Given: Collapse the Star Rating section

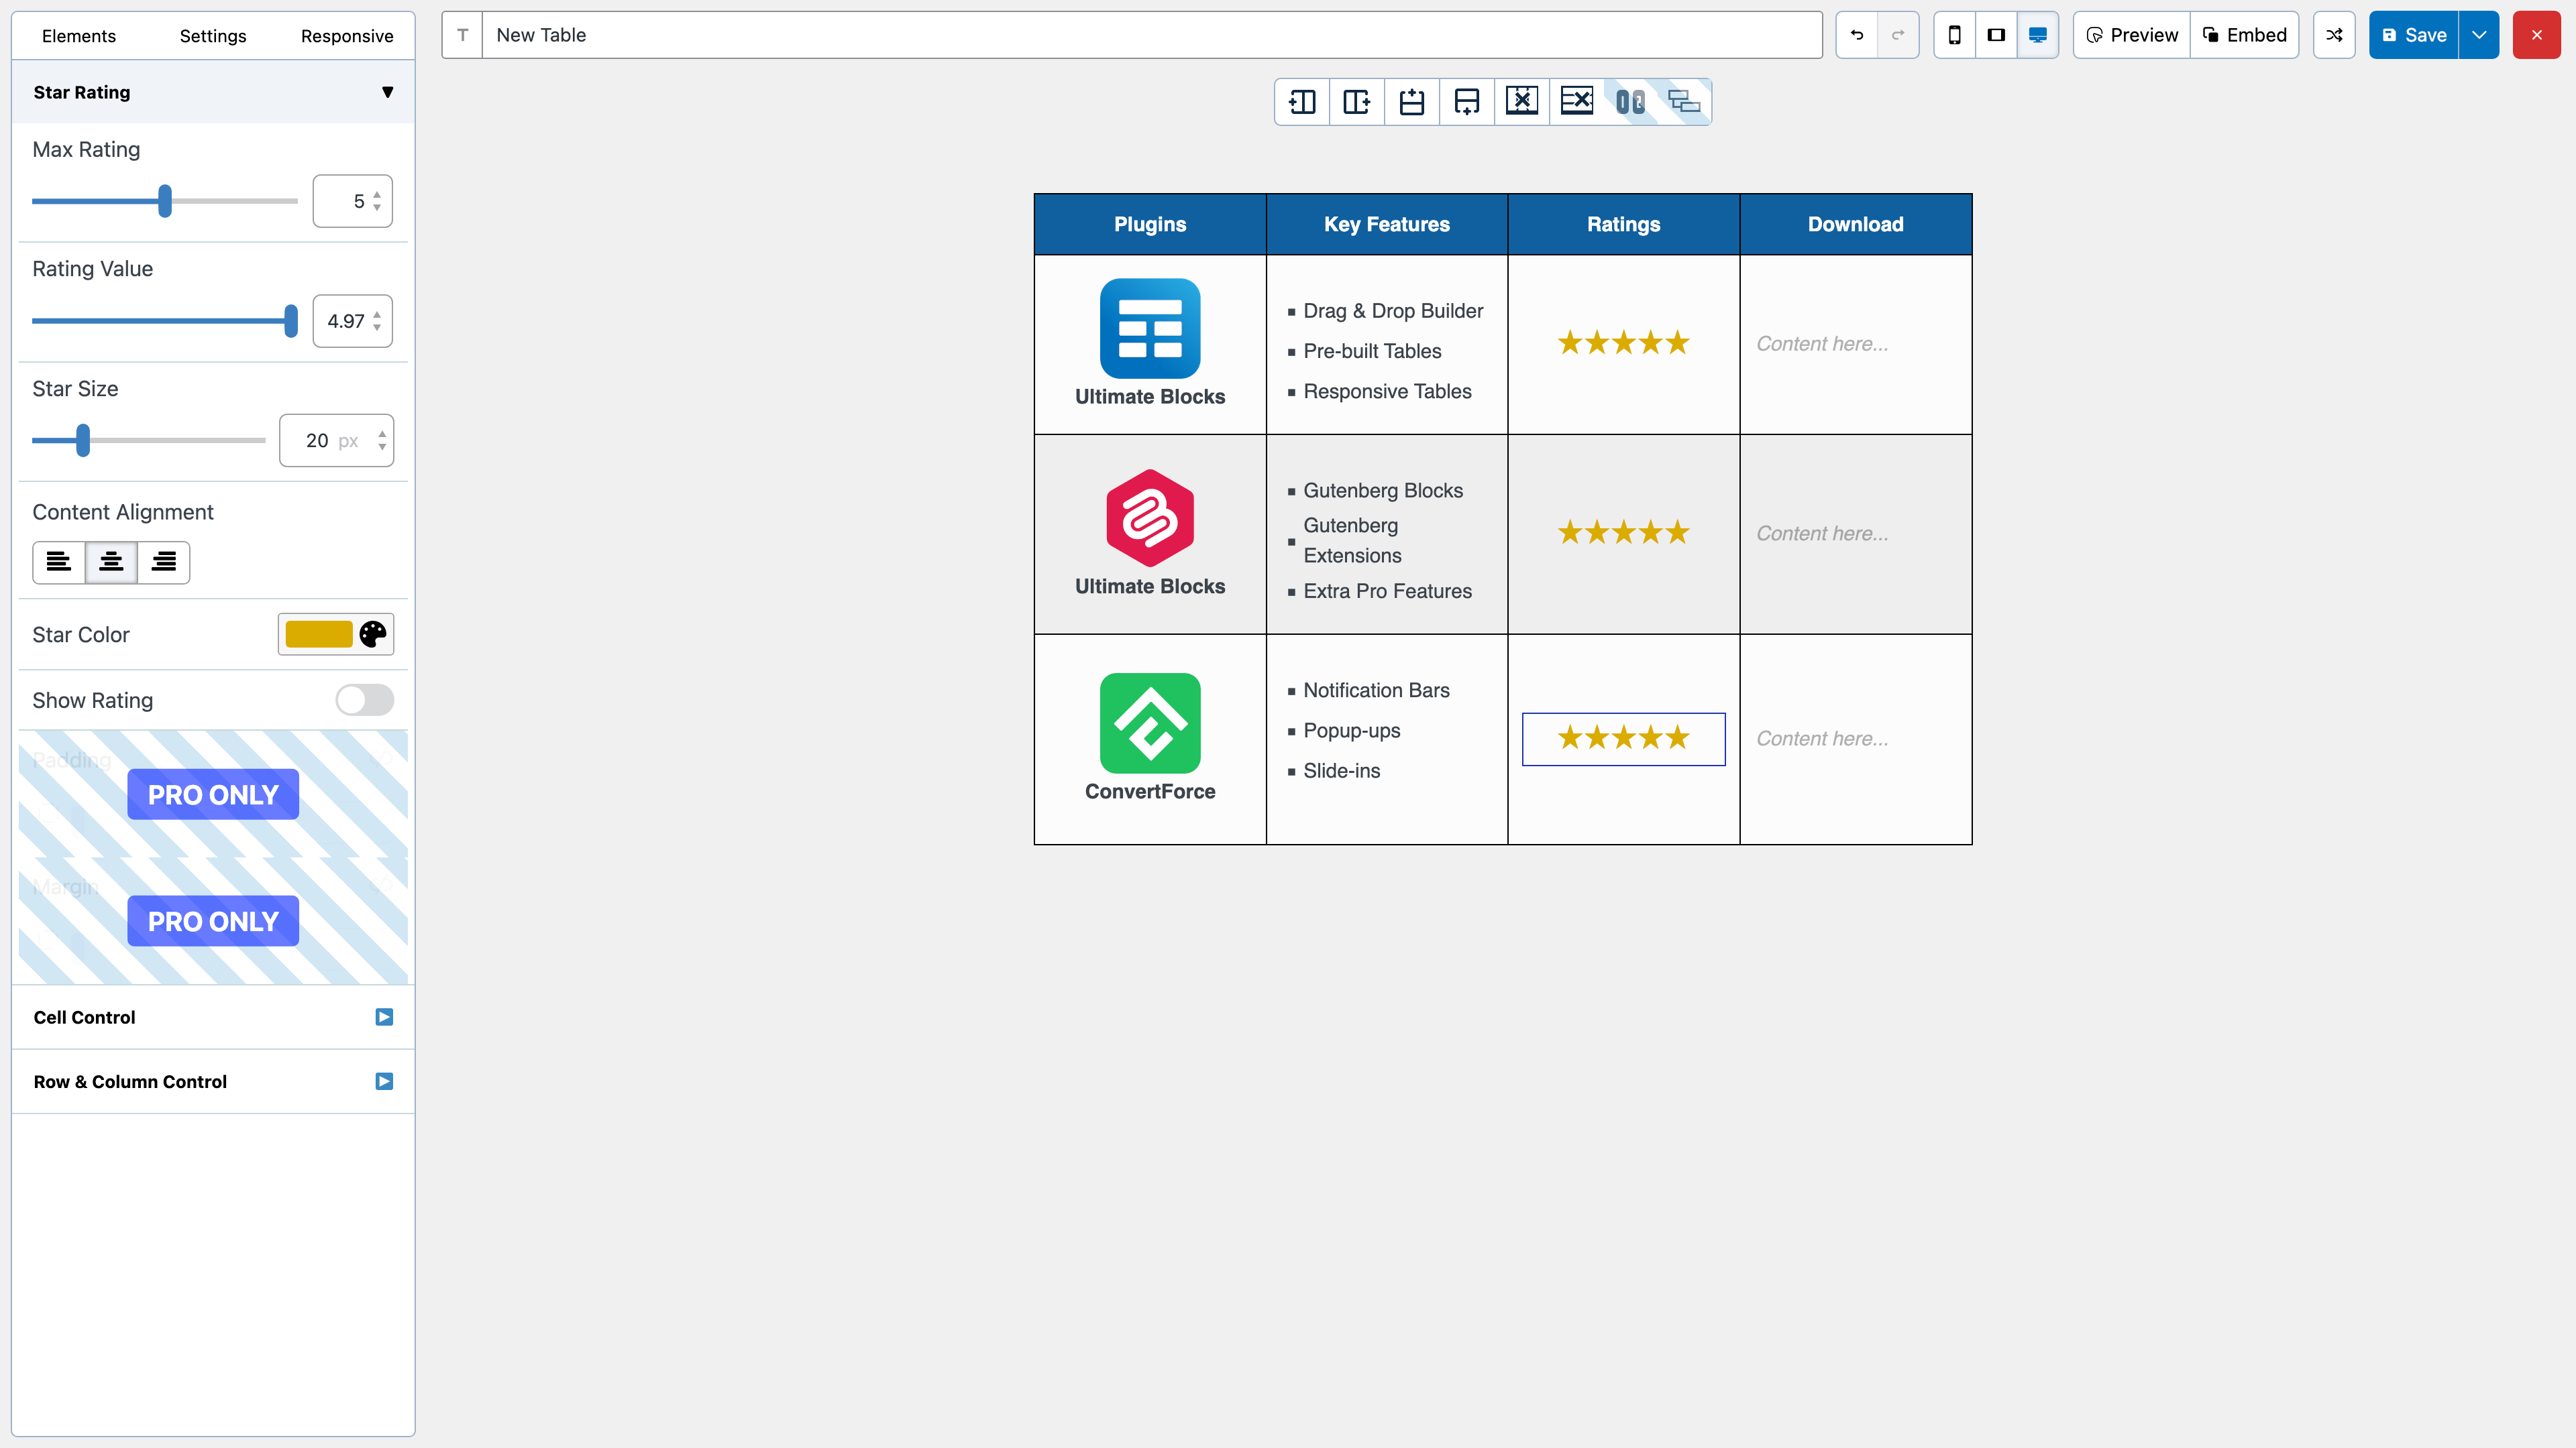Looking at the screenshot, I should (x=387, y=92).
